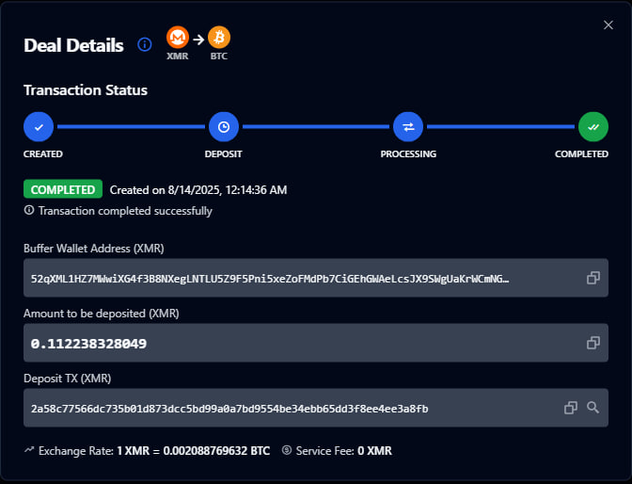Copy the amount to be deposited
This screenshot has width=632, height=484.
click(592, 343)
